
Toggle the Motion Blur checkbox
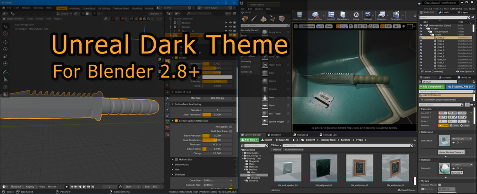click(x=176, y=159)
